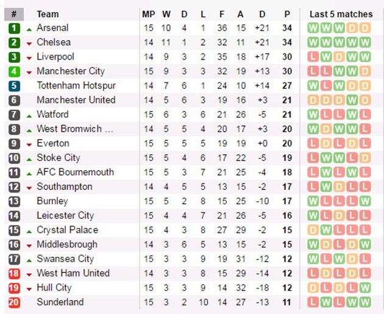
Task: Click Arsenal's number 1 position badge
Action: 14,28
